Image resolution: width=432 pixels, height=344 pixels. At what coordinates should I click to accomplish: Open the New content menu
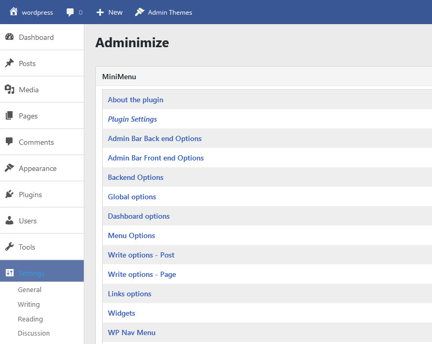pyautogui.click(x=109, y=12)
